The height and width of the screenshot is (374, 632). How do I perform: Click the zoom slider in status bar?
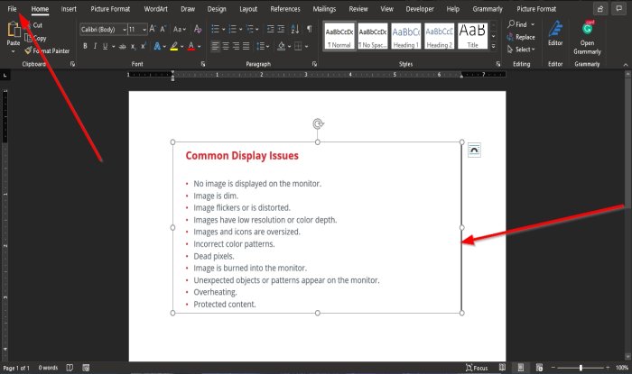tap(581, 368)
